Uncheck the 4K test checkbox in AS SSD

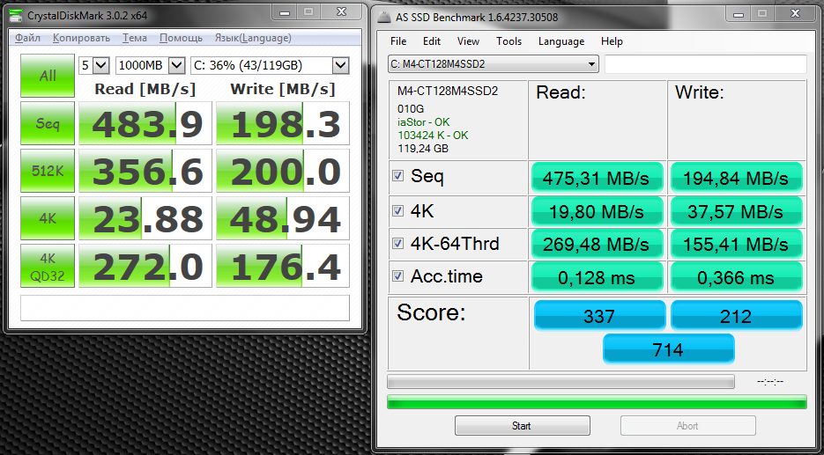pos(397,210)
